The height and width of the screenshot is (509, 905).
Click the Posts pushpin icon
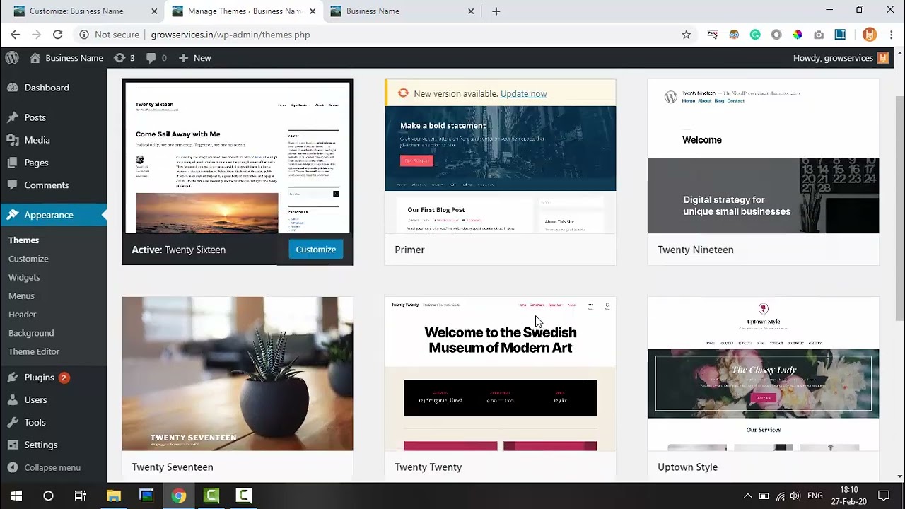coord(13,117)
